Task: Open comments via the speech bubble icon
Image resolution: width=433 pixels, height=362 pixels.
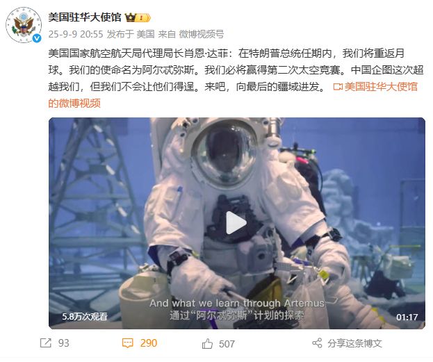Action: [128, 343]
